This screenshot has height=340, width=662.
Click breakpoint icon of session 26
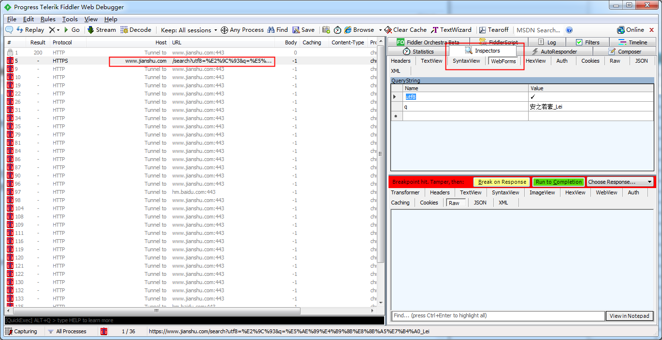10,102
